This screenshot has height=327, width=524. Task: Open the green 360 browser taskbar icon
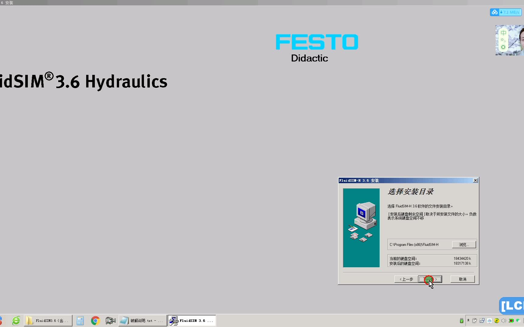(x=16, y=320)
